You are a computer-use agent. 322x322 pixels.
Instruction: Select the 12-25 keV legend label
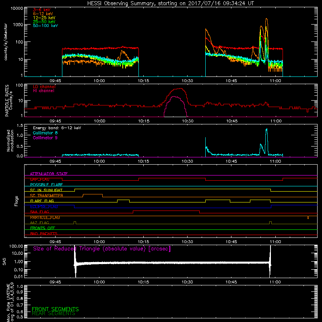(44, 18)
